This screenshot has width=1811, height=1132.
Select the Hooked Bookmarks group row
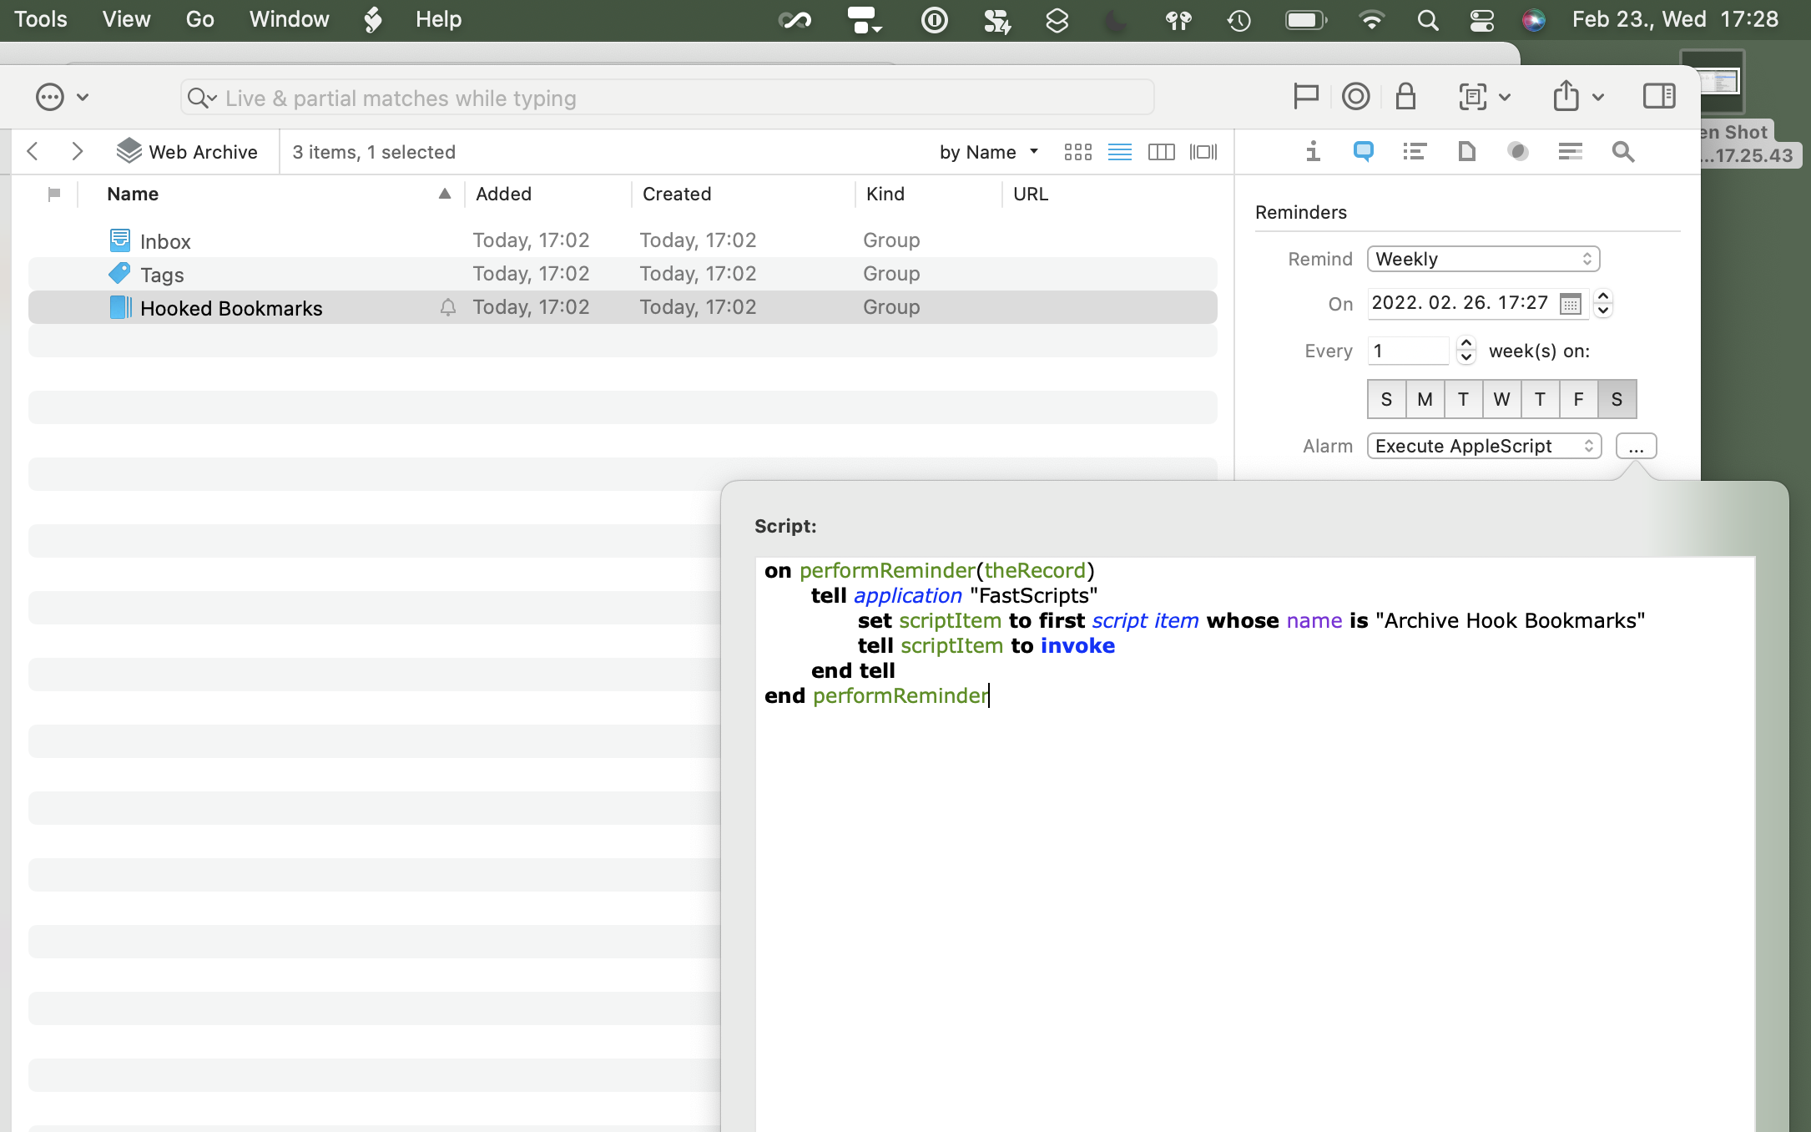pos(623,307)
